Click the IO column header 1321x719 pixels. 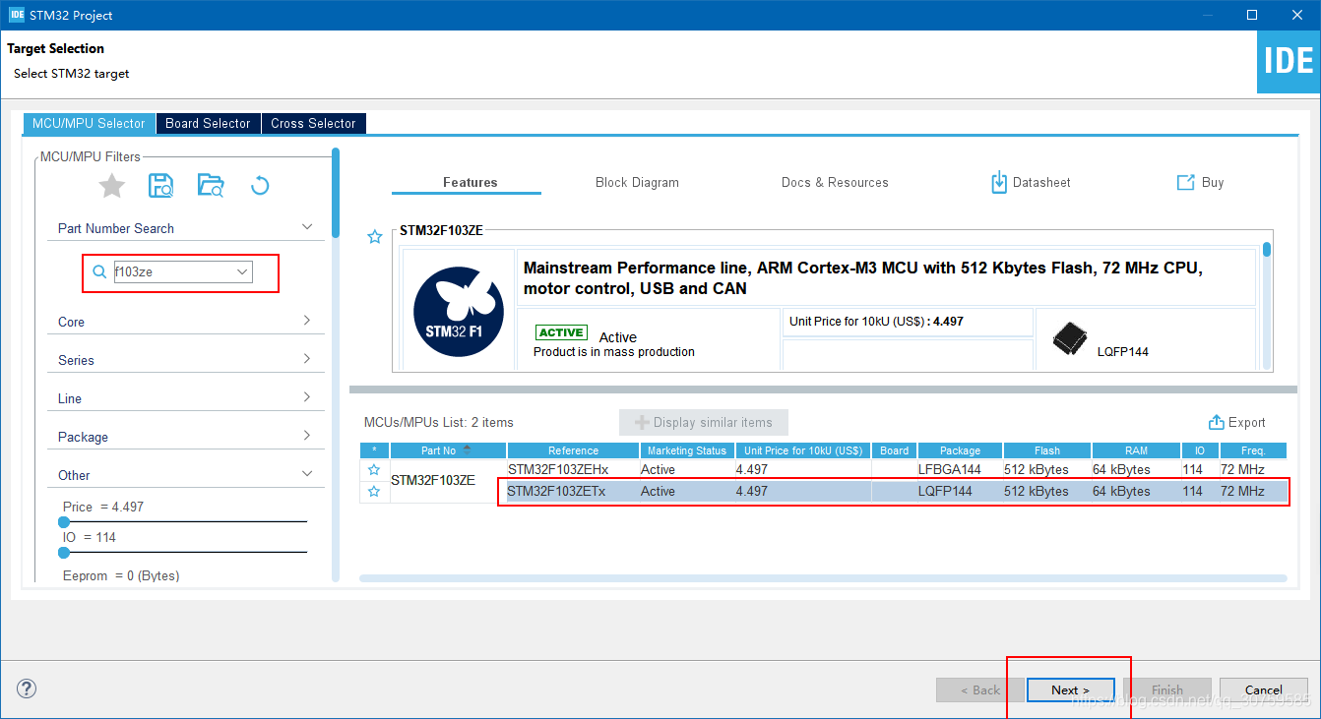[x=1200, y=450]
